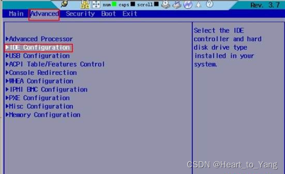Viewport: 285px width, 174px height.
Task: Click the arrow before IPMI BMC Configuration
Action: (7, 89)
